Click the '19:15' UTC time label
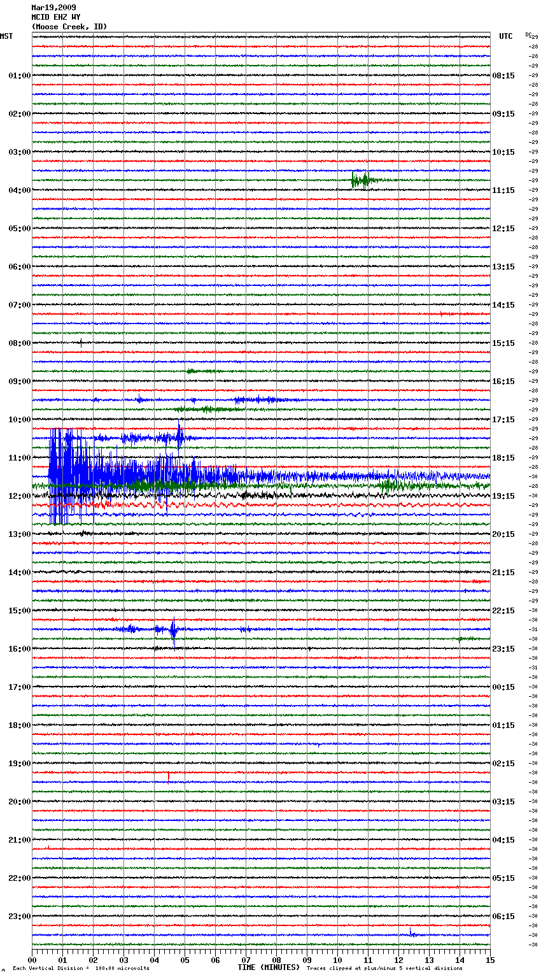The width and height of the screenshot is (541, 977). click(x=503, y=496)
